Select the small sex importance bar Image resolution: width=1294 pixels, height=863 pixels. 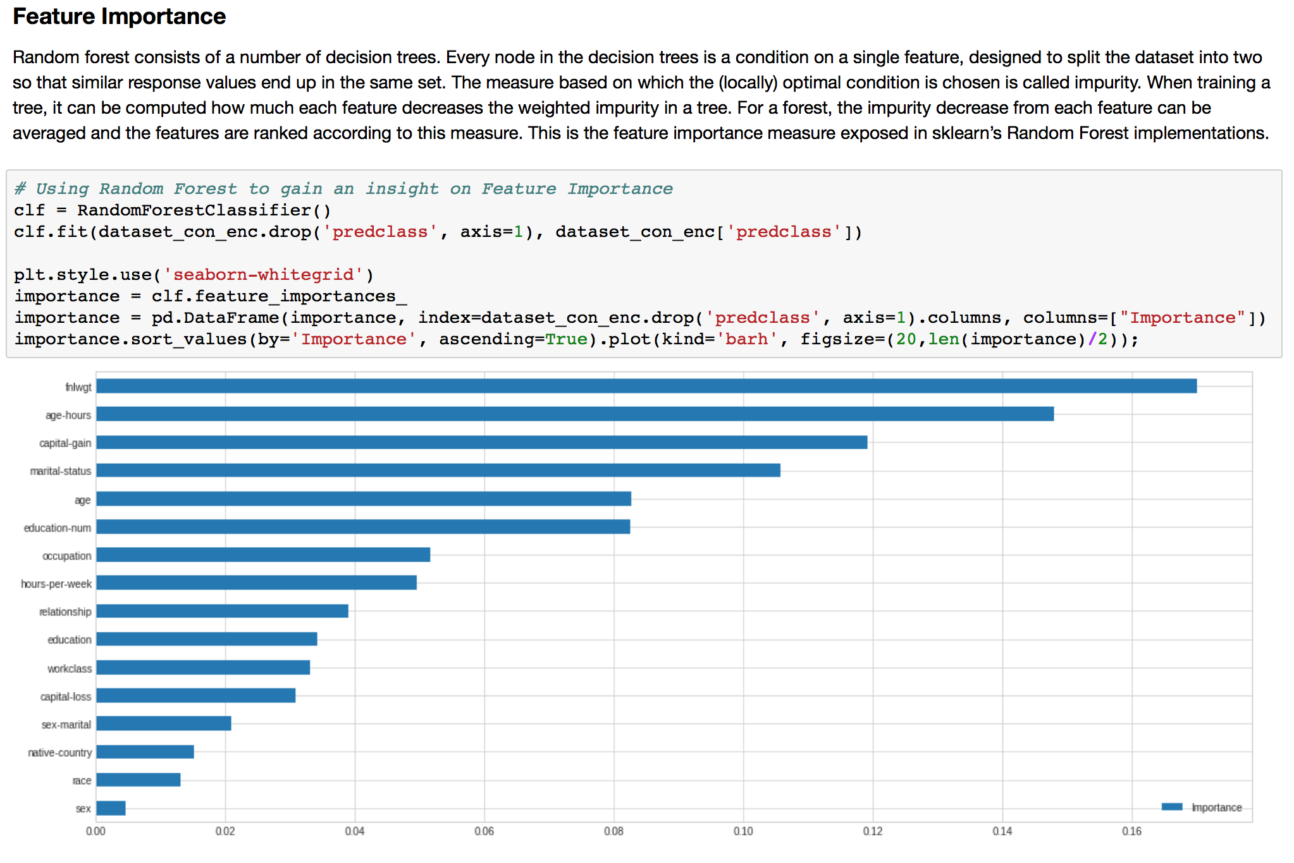(111, 808)
